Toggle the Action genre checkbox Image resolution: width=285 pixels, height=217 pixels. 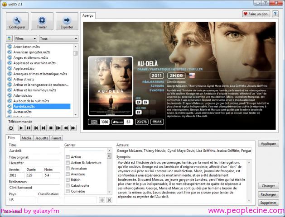tap(68, 157)
